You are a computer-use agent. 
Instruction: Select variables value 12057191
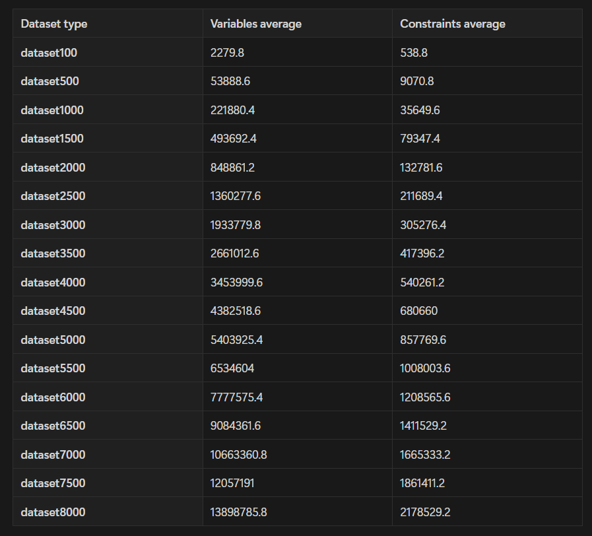point(232,483)
